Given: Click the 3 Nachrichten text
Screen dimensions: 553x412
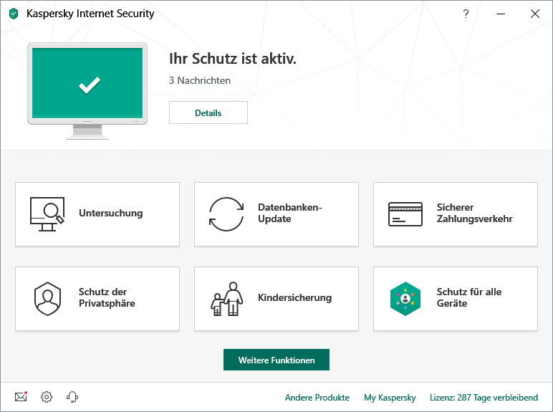Looking at the screenshot, I should point(200,81).
